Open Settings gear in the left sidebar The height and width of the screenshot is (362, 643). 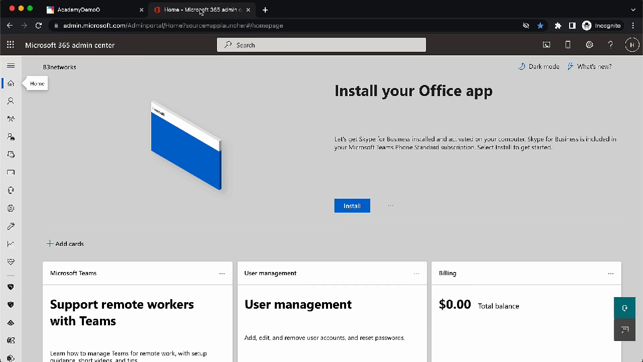[x=11, y=208]
